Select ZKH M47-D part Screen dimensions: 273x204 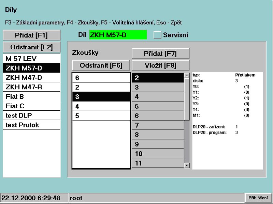31,78
